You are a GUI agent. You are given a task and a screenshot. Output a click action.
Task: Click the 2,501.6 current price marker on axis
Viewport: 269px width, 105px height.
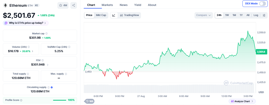[261, 52]
